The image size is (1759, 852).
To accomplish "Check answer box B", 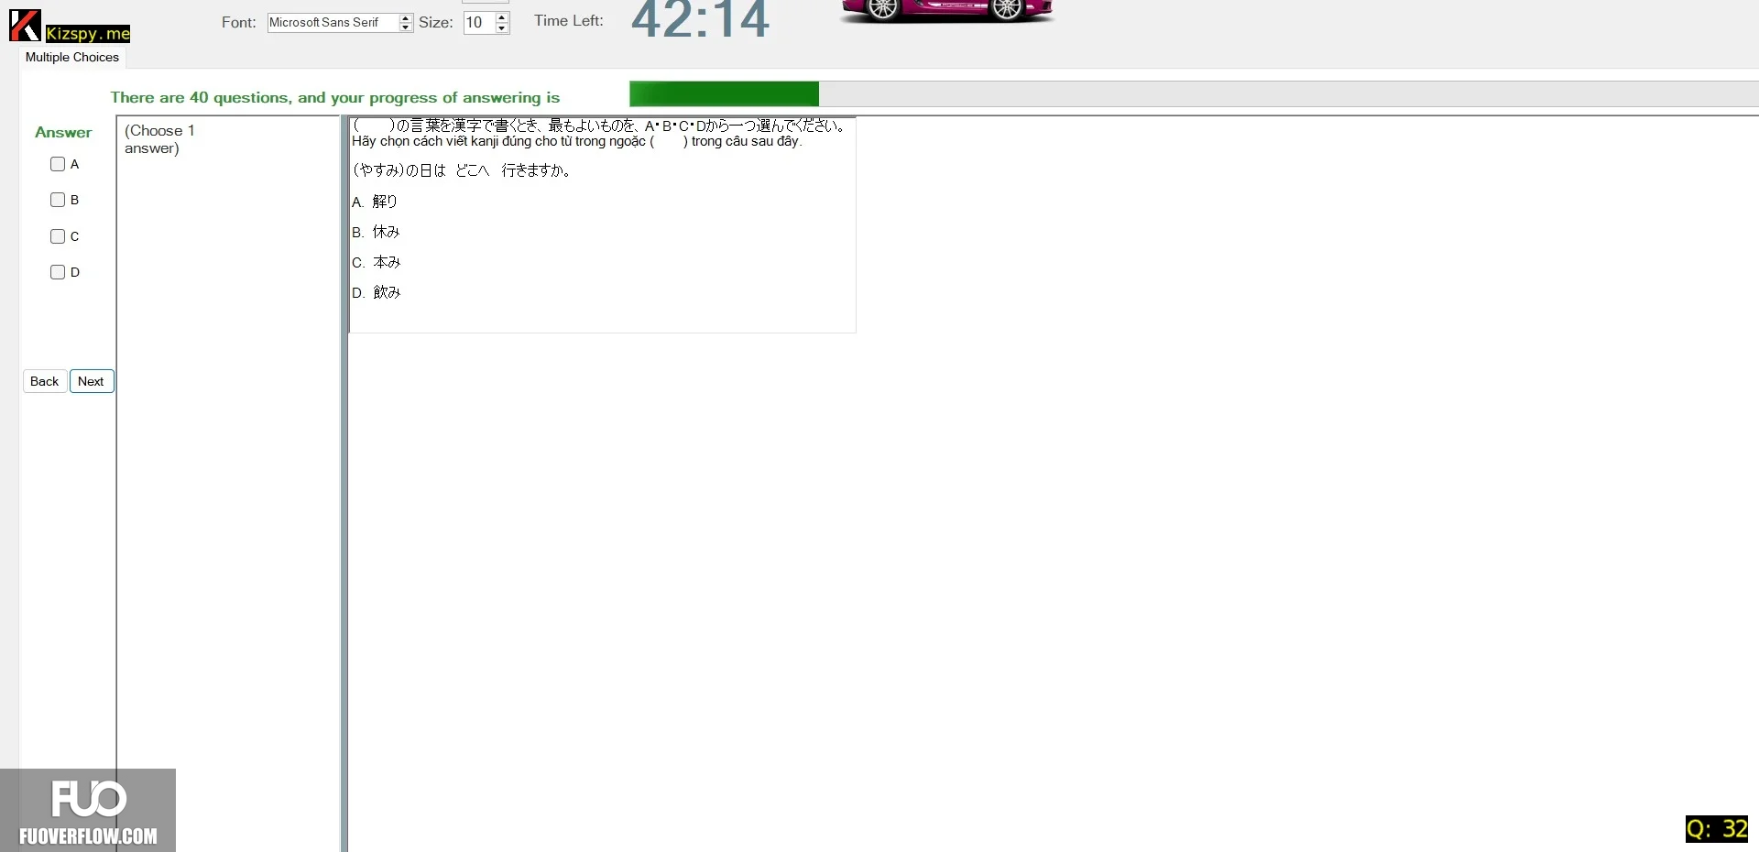I will (58, 200).
